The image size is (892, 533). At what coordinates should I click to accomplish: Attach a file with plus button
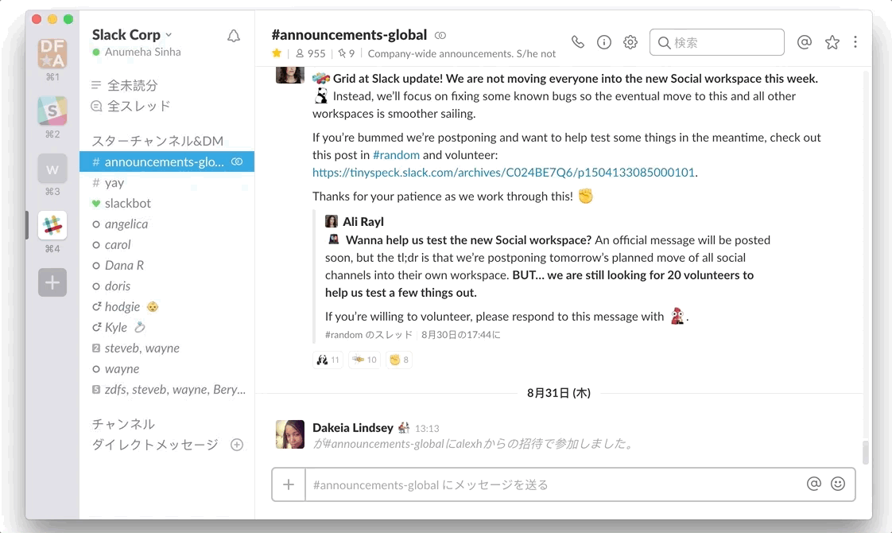tap(289, 484)
